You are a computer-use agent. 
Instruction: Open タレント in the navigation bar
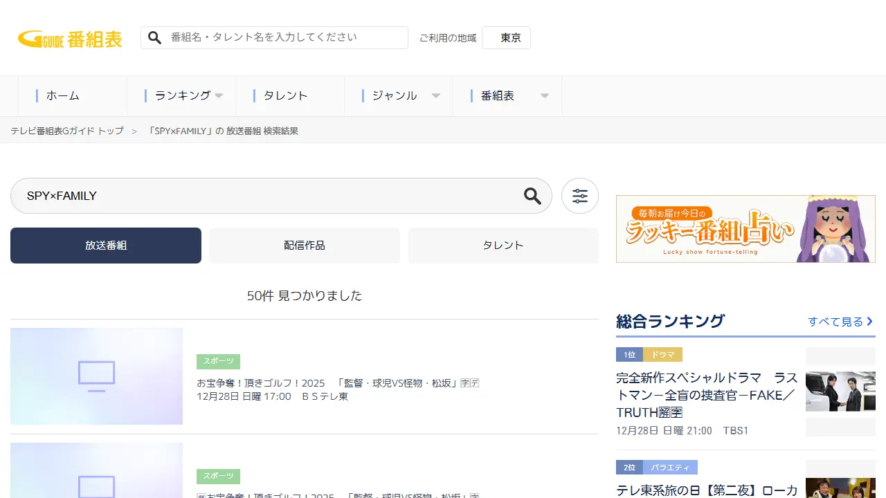pos(286,96)
